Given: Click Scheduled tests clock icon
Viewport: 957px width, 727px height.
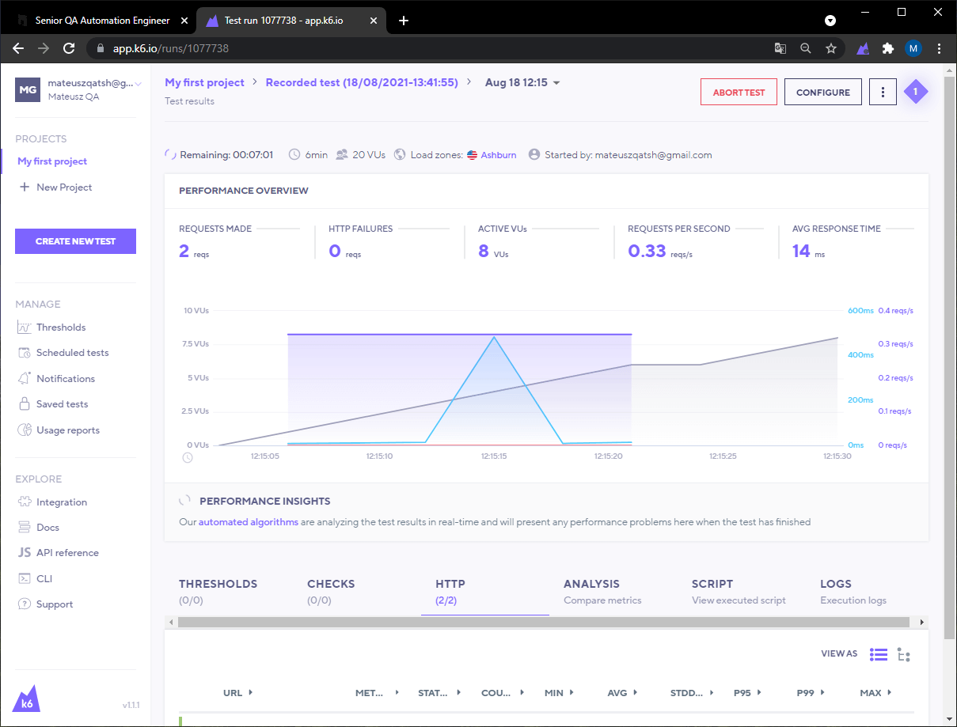Looking at the screenshot, I should click(x=24, y=353).
